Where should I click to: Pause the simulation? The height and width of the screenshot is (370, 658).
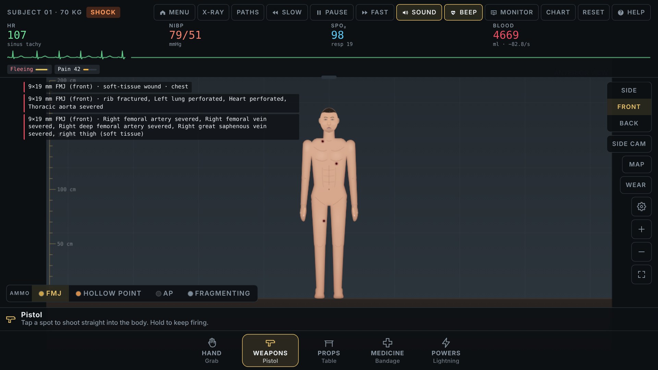331,12
